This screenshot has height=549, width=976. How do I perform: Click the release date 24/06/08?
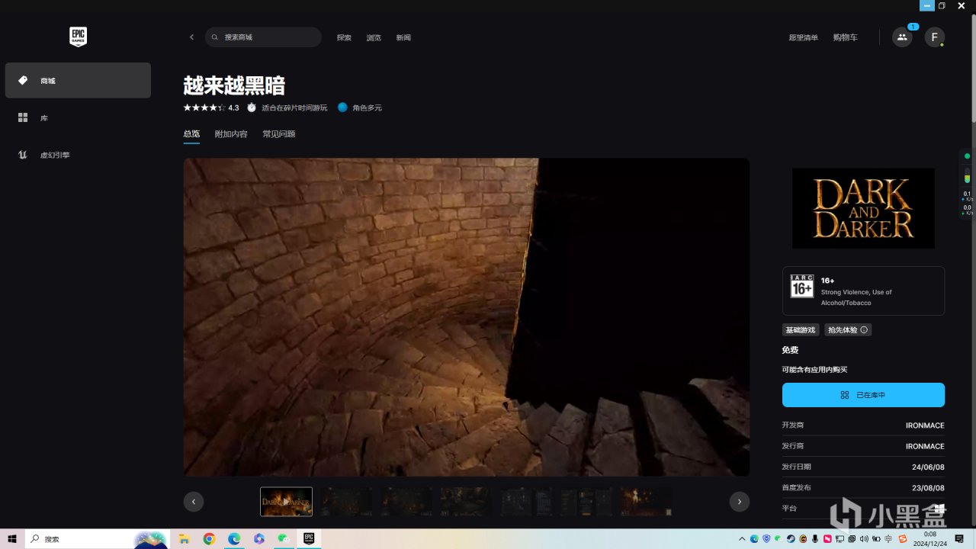click(x=927, y=467)
